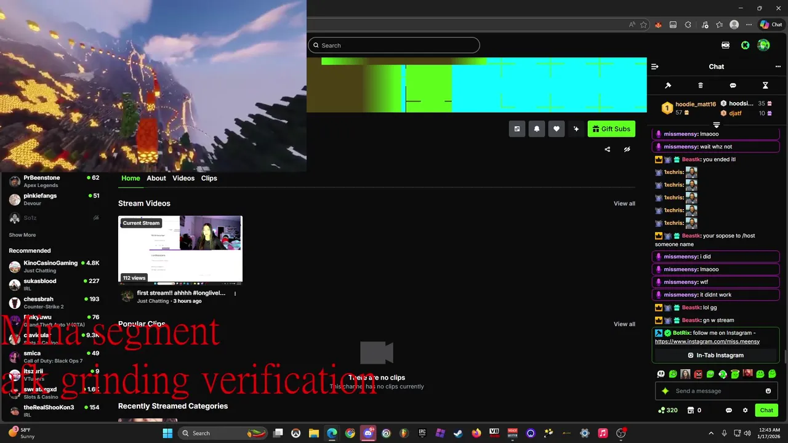The height and width of the screenshot is (443, 788).
Task: Open chat options three-dot menu
Action: [778, 66]
